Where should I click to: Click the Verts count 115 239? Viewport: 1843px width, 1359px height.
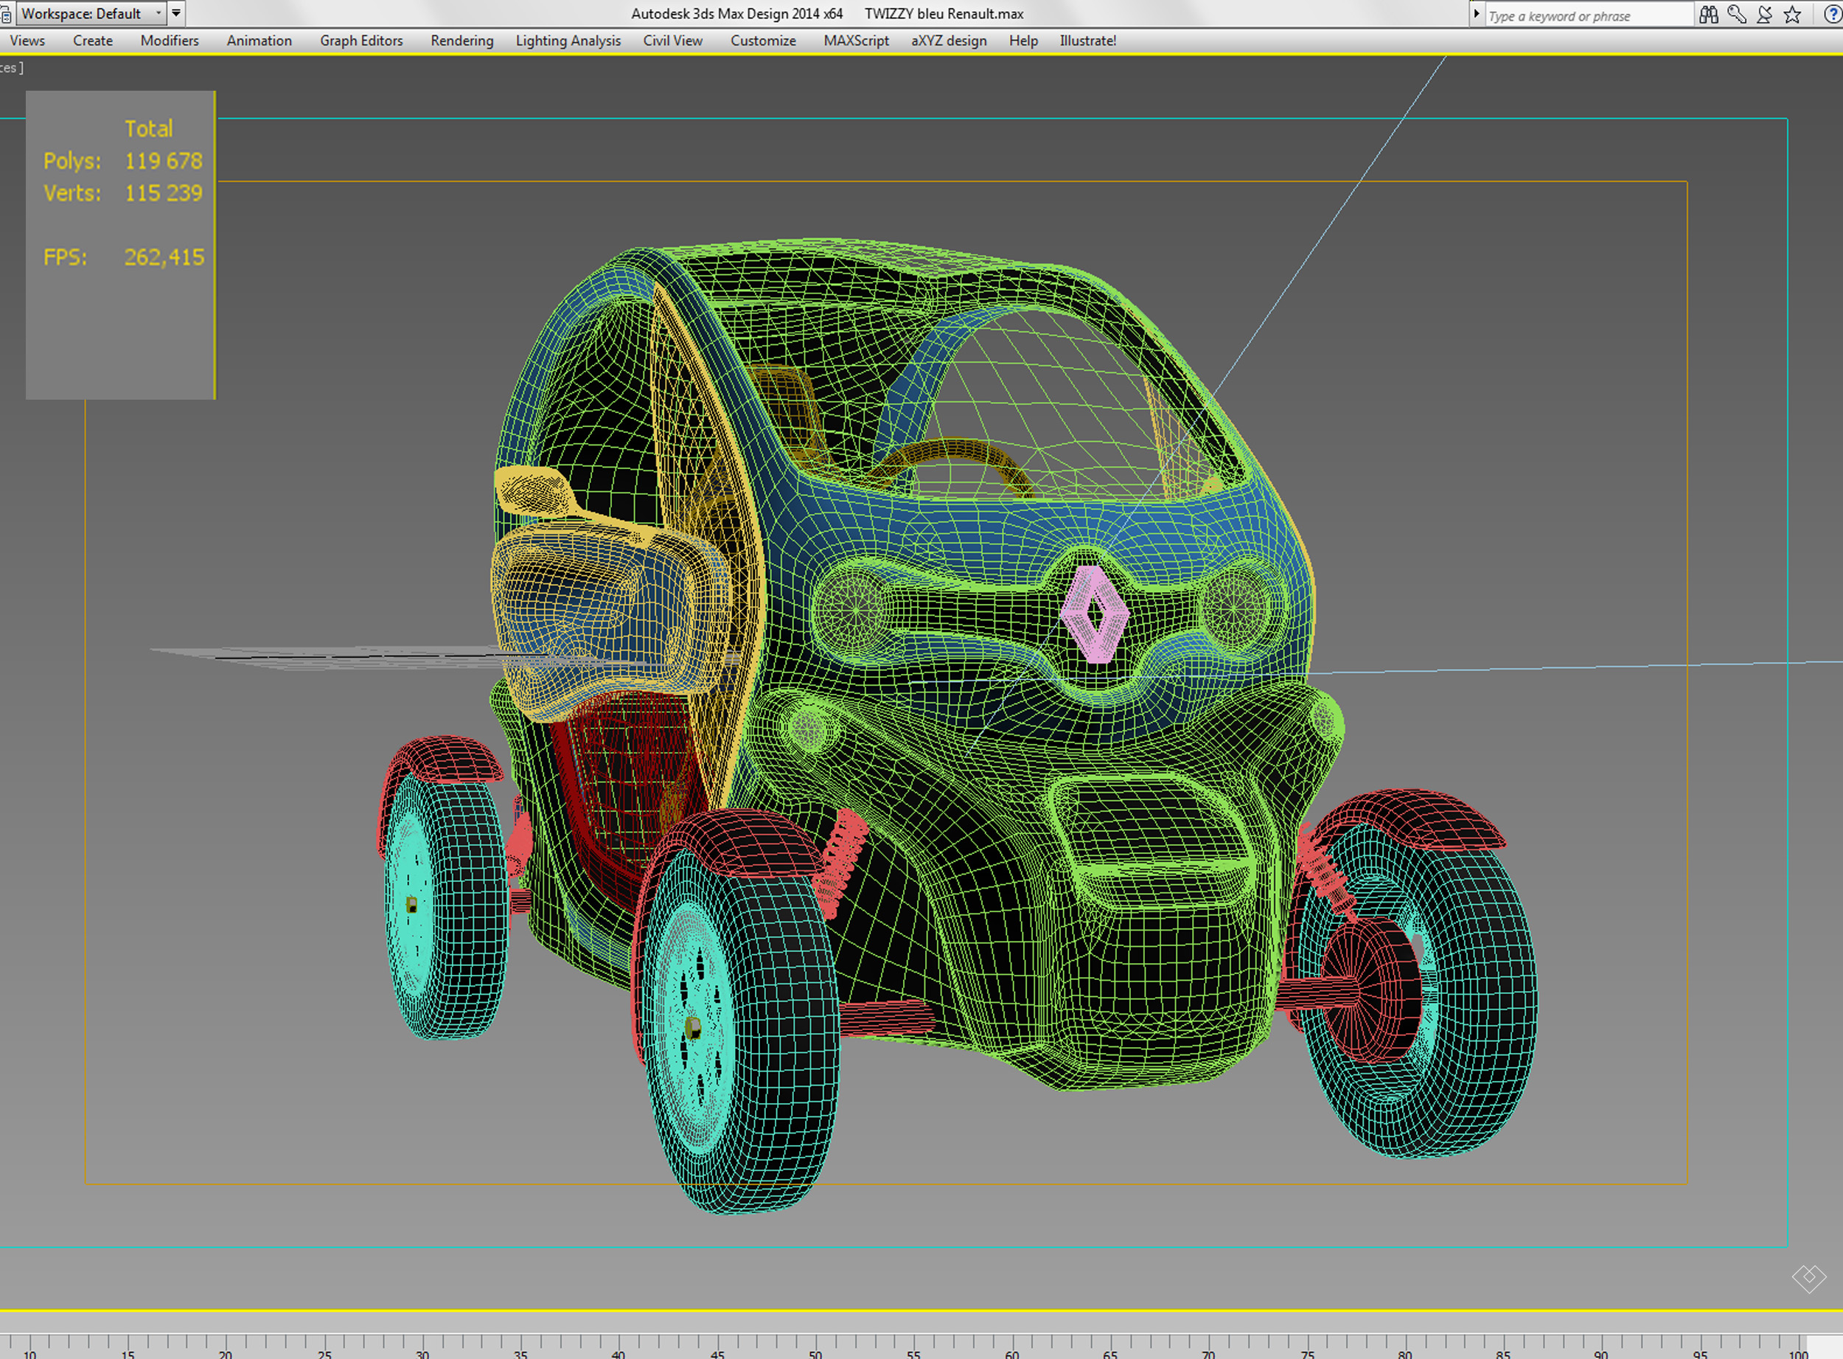pos(164,192)
